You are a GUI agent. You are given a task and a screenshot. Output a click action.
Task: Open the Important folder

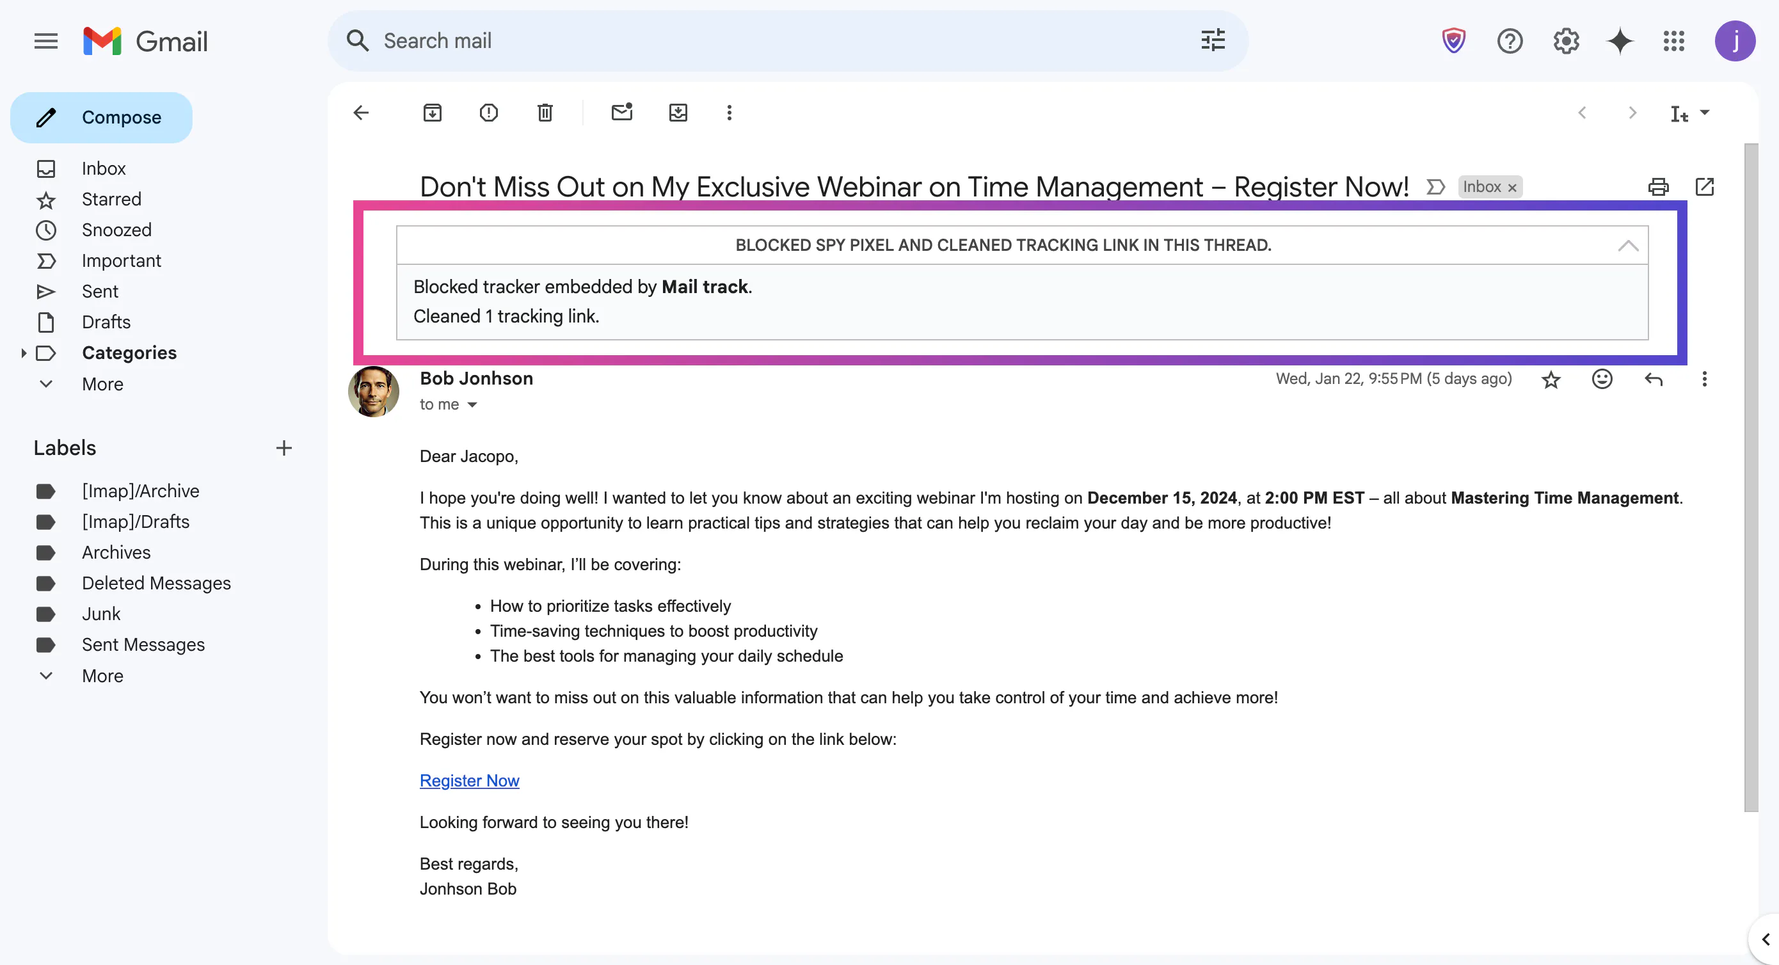click(x=121, y=260)
